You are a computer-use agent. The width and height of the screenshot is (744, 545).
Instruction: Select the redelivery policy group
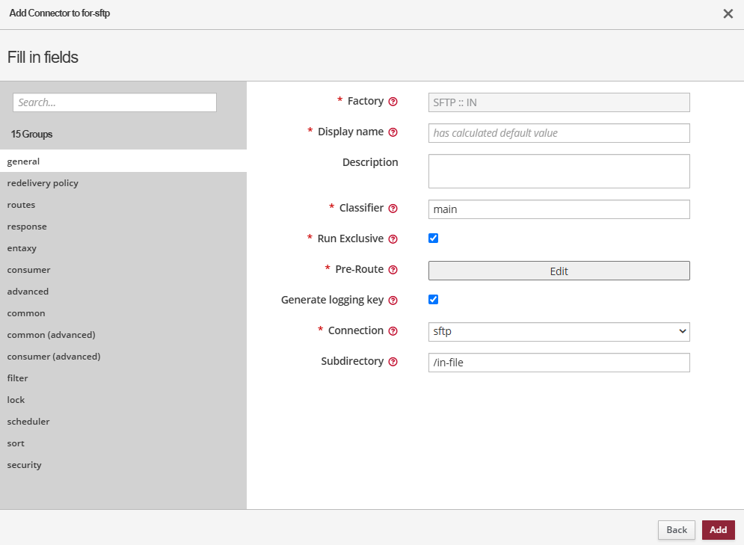[43, 183]
